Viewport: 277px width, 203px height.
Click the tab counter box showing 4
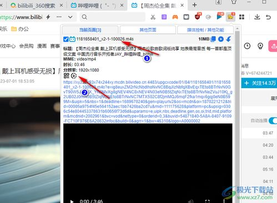(x=218, y=2)
